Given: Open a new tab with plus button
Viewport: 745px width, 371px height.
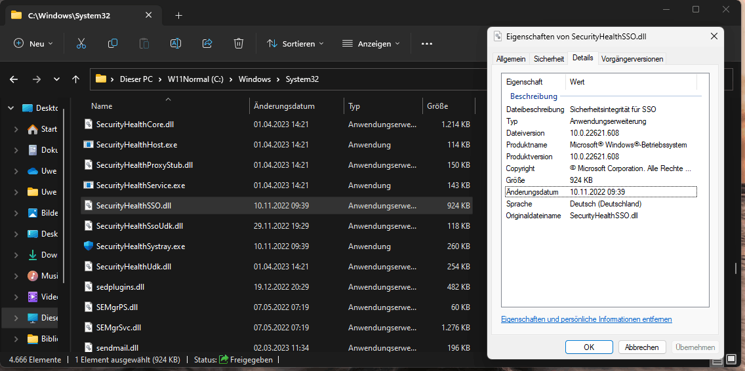Looking at the screenshot, I should (178, 15).
